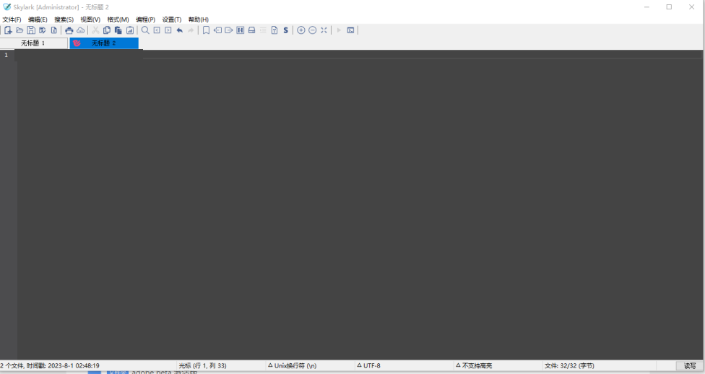The width and height of the screenshot is (705, 374).
Task: Click the Save As toolbar icon
Action: click(43, 30)
